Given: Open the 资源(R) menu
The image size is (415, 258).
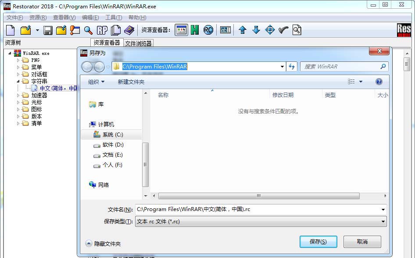Looking at the screenshot, I should (38, 18).
